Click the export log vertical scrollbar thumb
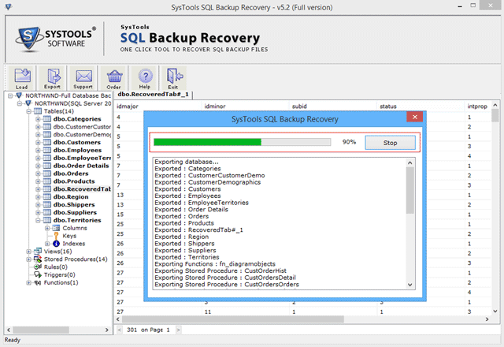Image resolution: width=504 pixels, height=347 pixels. click(x=409, y=190)
